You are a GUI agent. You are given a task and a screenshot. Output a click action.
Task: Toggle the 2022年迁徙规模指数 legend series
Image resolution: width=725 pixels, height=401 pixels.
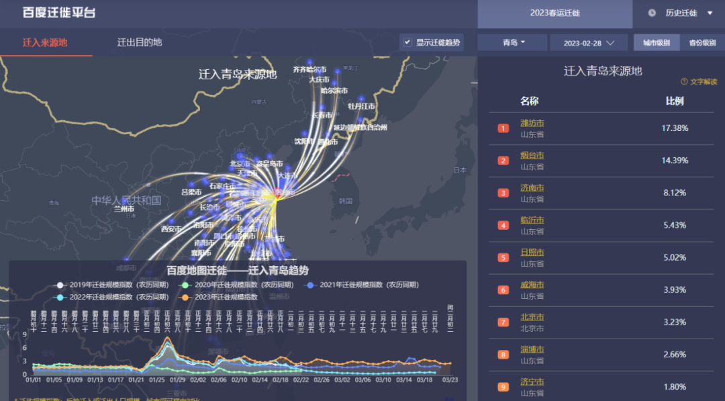(112, 298)
